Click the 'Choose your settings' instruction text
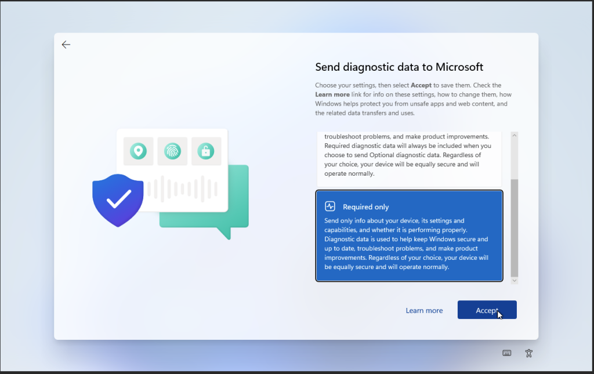 click(x=413, y=99)
